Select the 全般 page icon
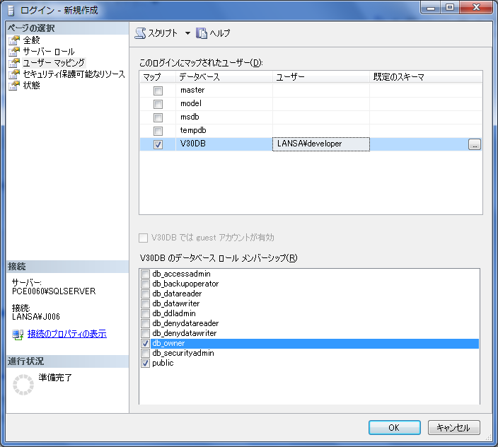Viewport: 498px width, 447px height. coord(14,40)
